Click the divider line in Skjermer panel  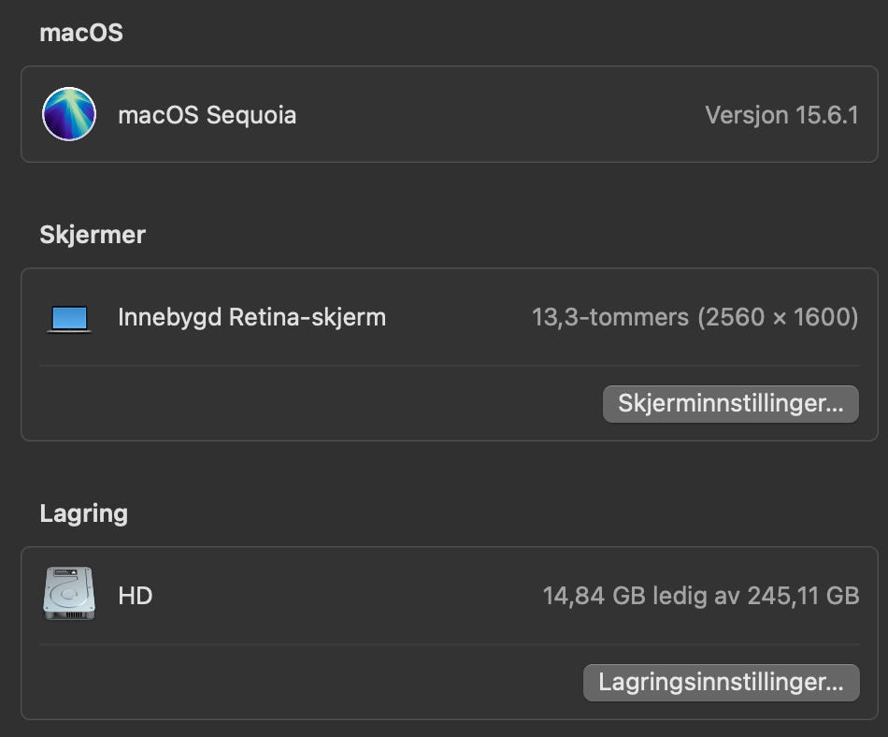coord(449,366)
